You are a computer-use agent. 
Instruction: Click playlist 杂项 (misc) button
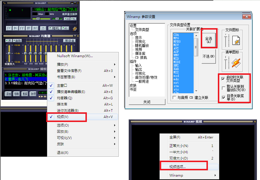pyautogui.click(x=33, y=94)
